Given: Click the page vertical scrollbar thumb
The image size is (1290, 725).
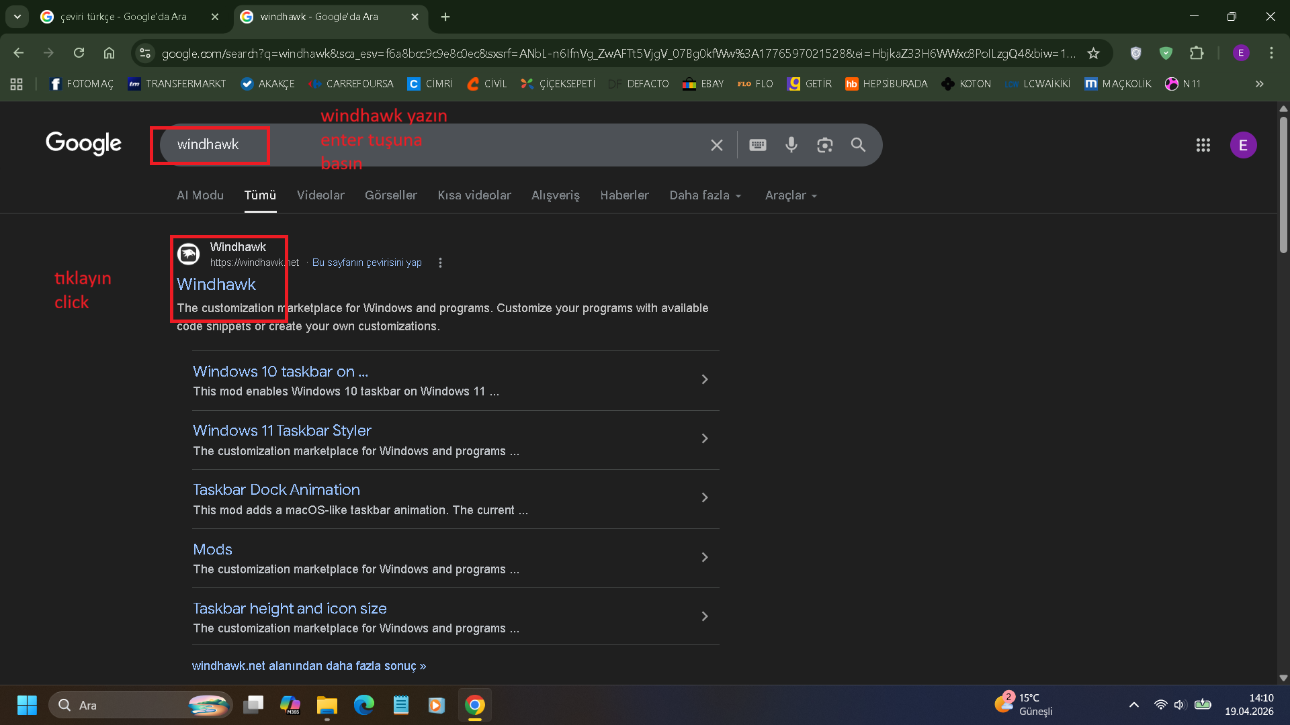Looking at the screenshot, I should 1283,185.
